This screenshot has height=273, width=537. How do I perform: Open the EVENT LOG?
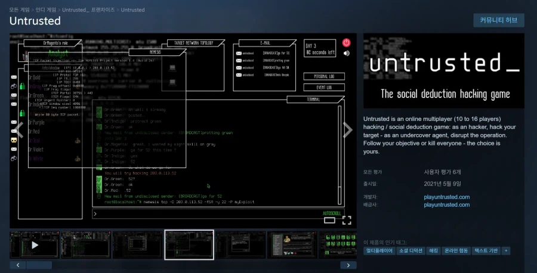(324, 87)
